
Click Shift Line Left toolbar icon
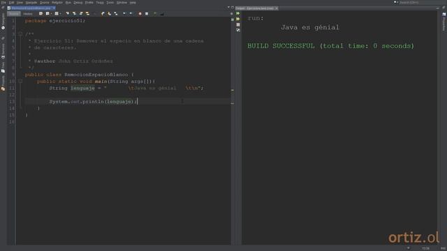click(x=124, y=13)
